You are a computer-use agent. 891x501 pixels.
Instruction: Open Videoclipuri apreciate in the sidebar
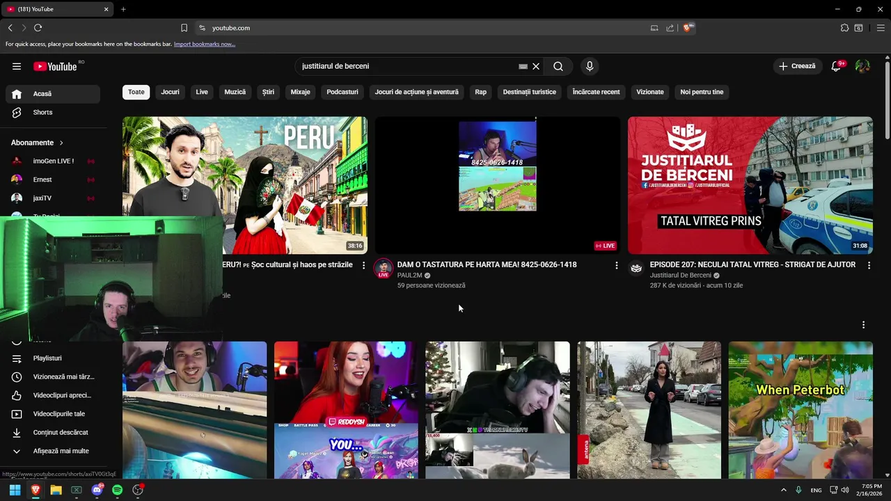click(x=53, y=395)
